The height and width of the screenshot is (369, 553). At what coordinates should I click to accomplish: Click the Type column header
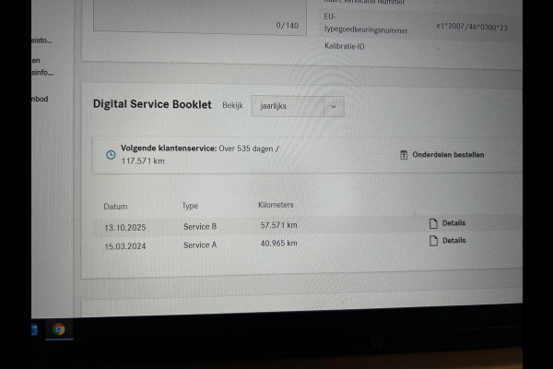point(190,206)
